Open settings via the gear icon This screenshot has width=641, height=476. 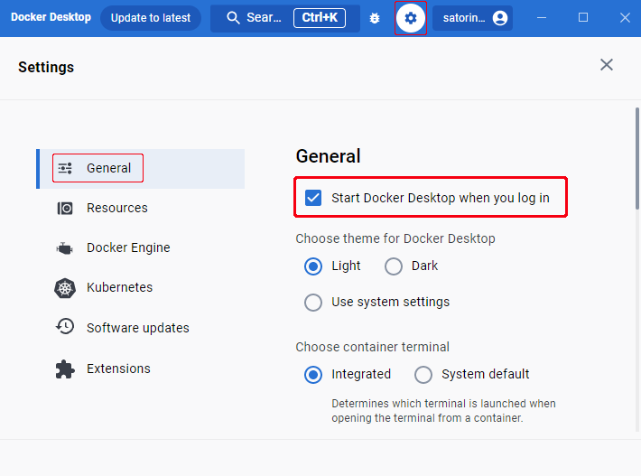coord(411,18)
